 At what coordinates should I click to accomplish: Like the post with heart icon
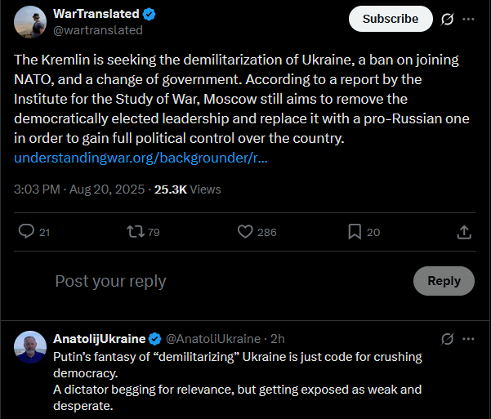tap(245, 232)
